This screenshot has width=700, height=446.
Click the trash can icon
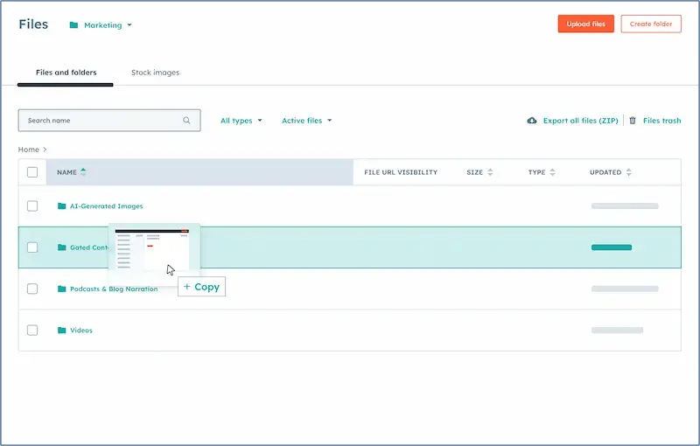(x=633, y=121)
